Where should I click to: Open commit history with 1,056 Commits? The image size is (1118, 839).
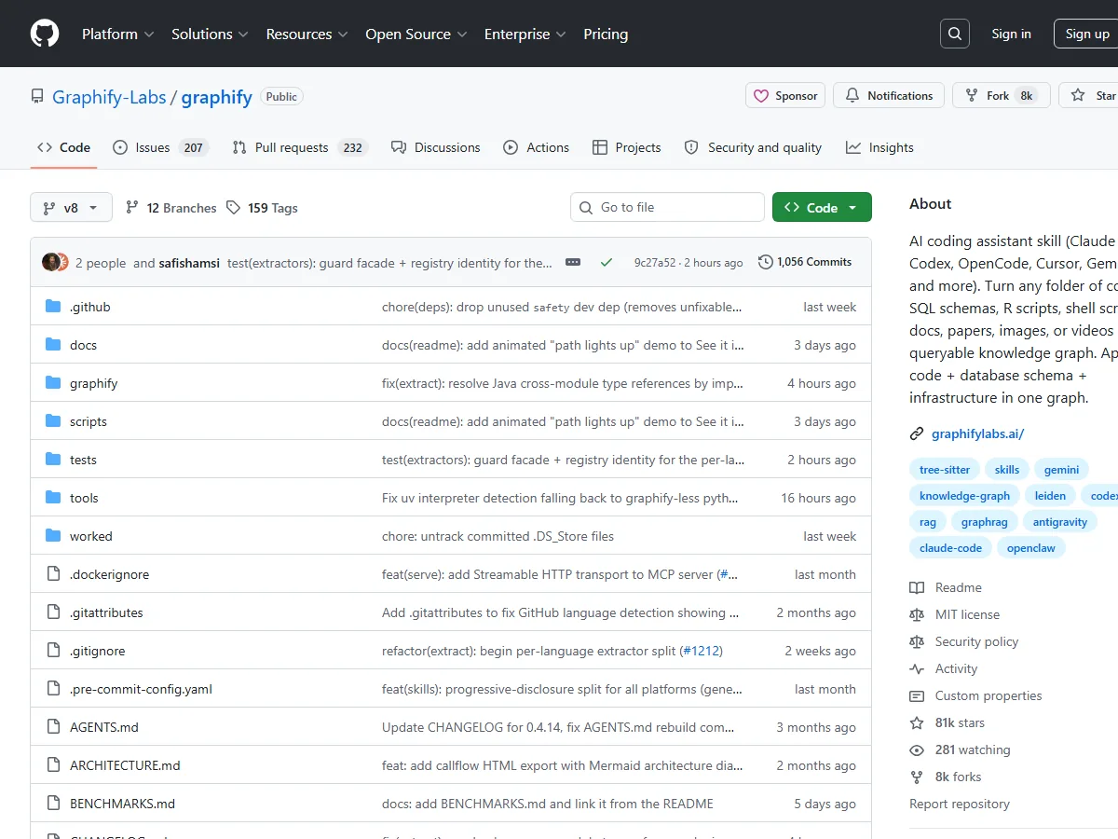click(x=805, y=262)
